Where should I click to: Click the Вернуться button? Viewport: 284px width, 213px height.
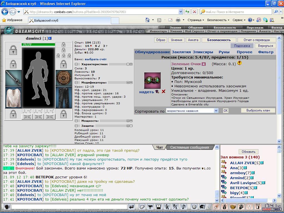pyautogui.click(x=265, y=46)
